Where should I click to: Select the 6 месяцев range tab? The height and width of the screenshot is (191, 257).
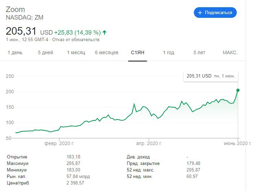coord(107,52)
